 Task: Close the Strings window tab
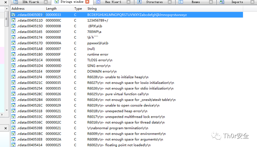point(88,2)
